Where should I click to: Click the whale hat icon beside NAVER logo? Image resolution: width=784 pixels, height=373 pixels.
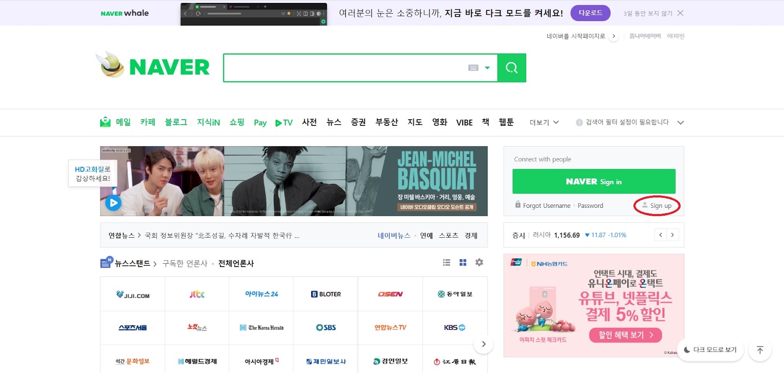(x=111, y=64)
